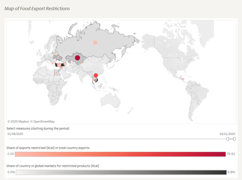Click the gray global-market-share legend bar
Viewport: 242px width, 180px height.
point(121,172)
